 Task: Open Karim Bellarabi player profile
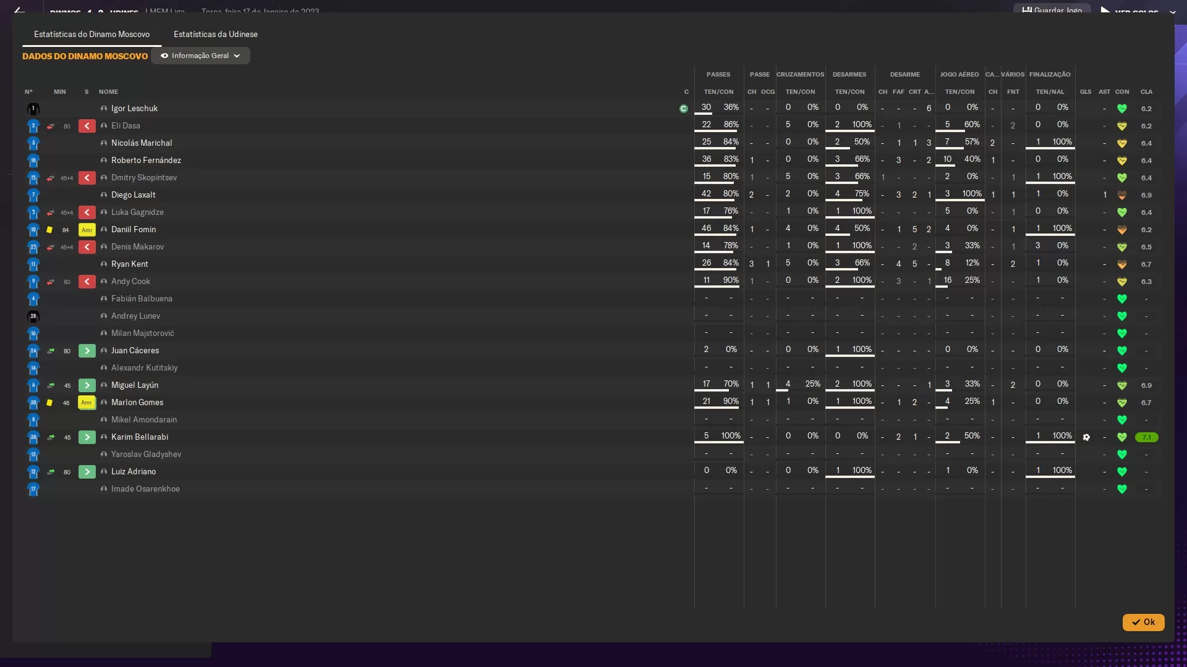tap(140, 437)
